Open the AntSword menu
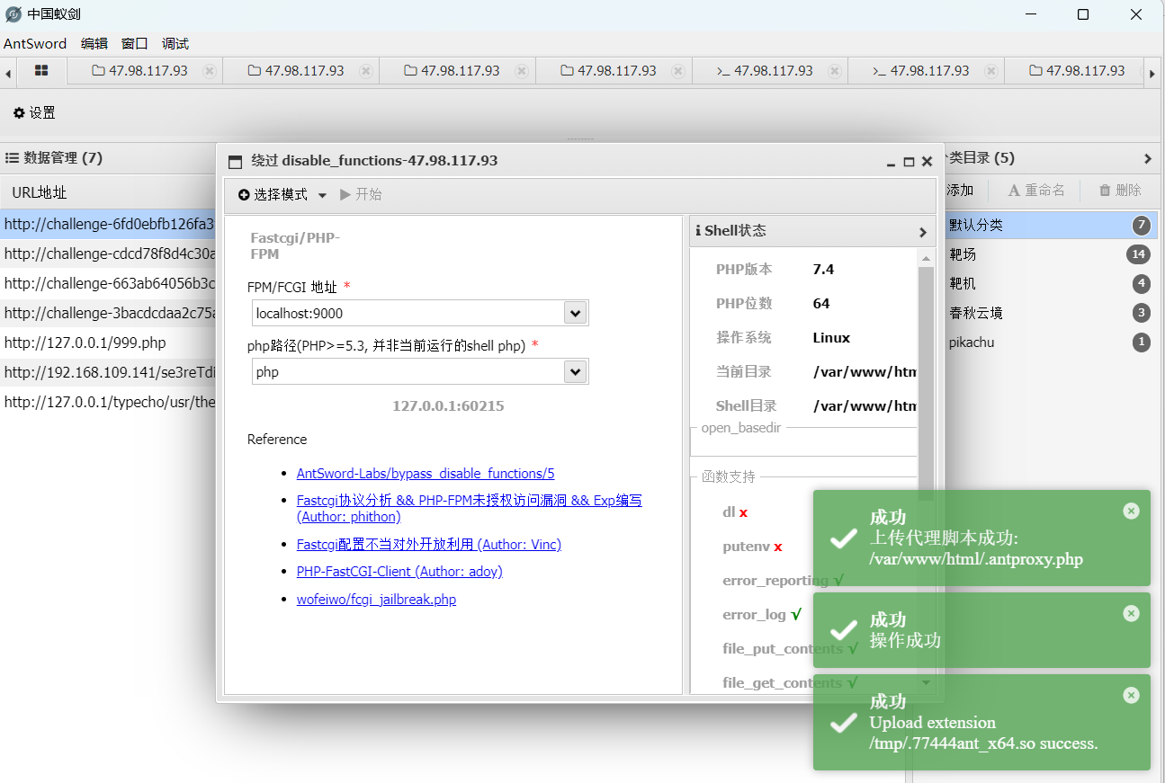 point(35,44)
